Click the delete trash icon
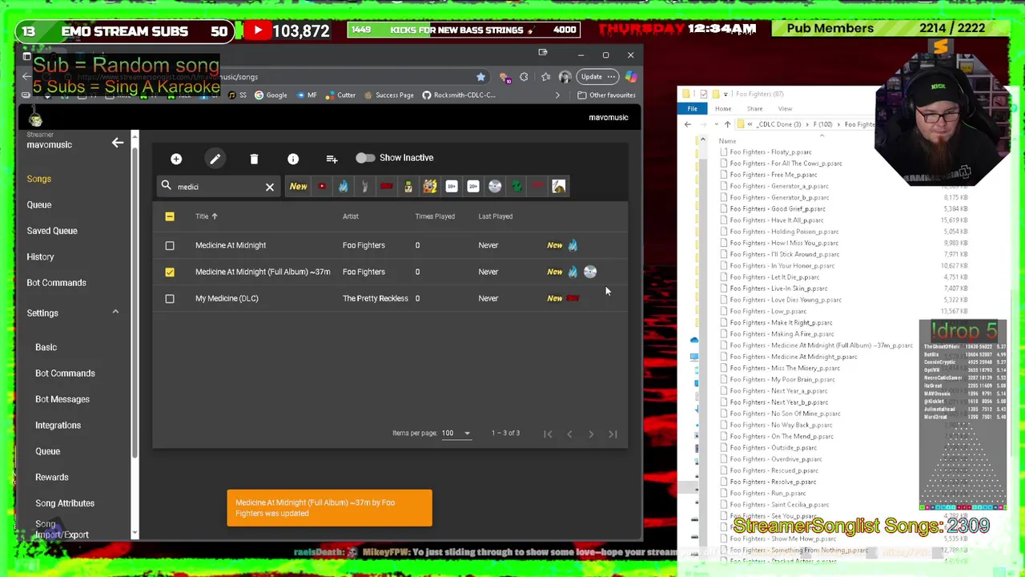1025x577 pixels. (254, 159)
